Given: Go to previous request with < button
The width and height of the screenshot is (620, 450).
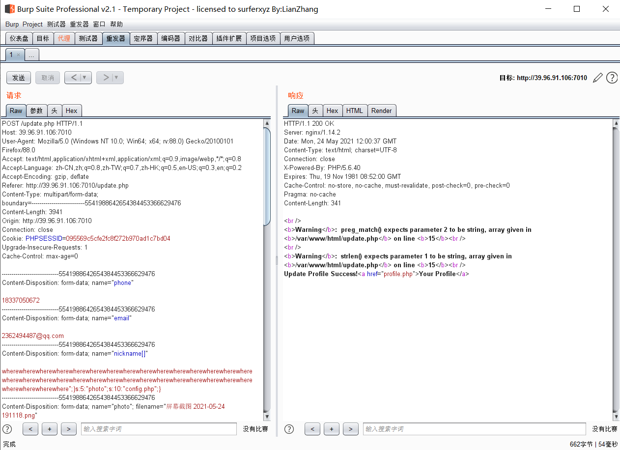Looking at the screenshot, I should pyautogui.click(x=74, y=78).
